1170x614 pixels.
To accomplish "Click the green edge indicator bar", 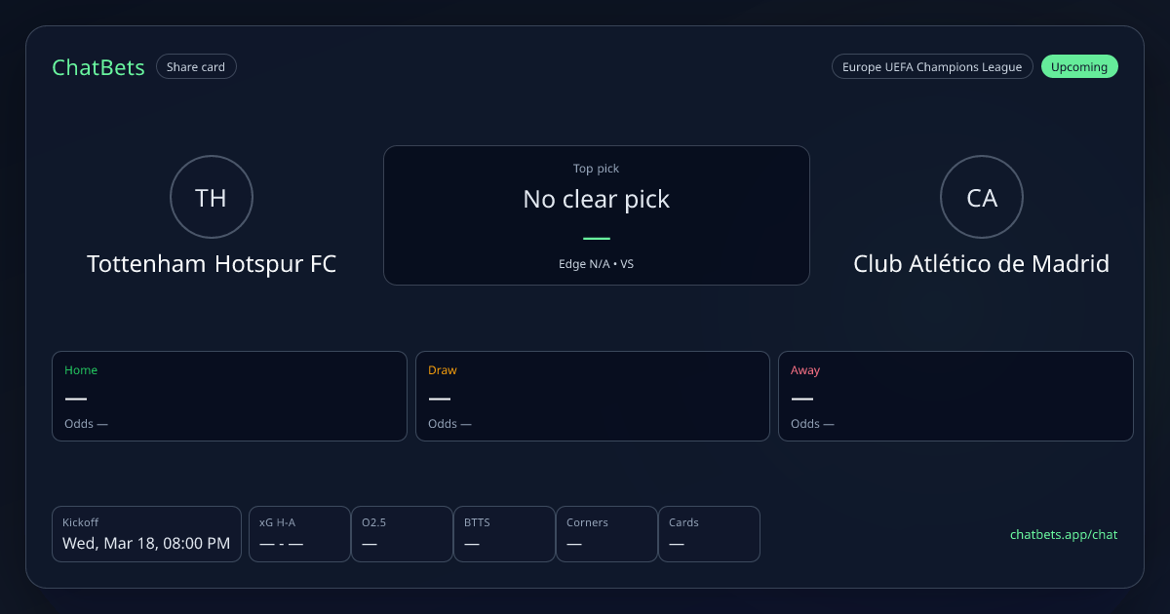I will [596, 239].
